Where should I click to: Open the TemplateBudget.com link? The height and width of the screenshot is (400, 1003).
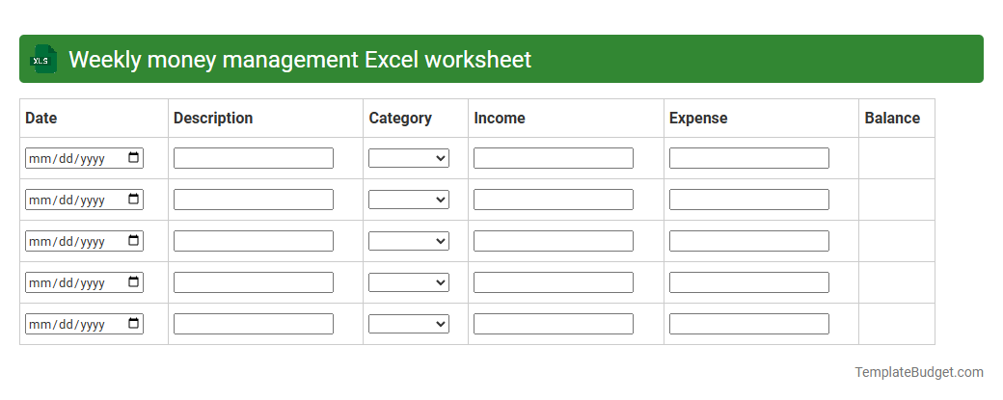919,372
